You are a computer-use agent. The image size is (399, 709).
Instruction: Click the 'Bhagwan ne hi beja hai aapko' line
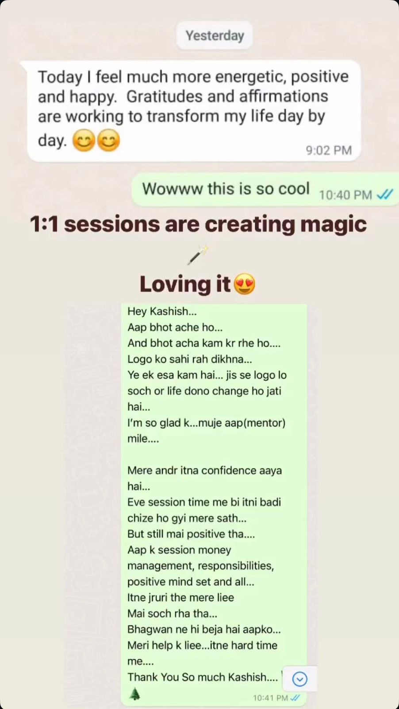204,629
